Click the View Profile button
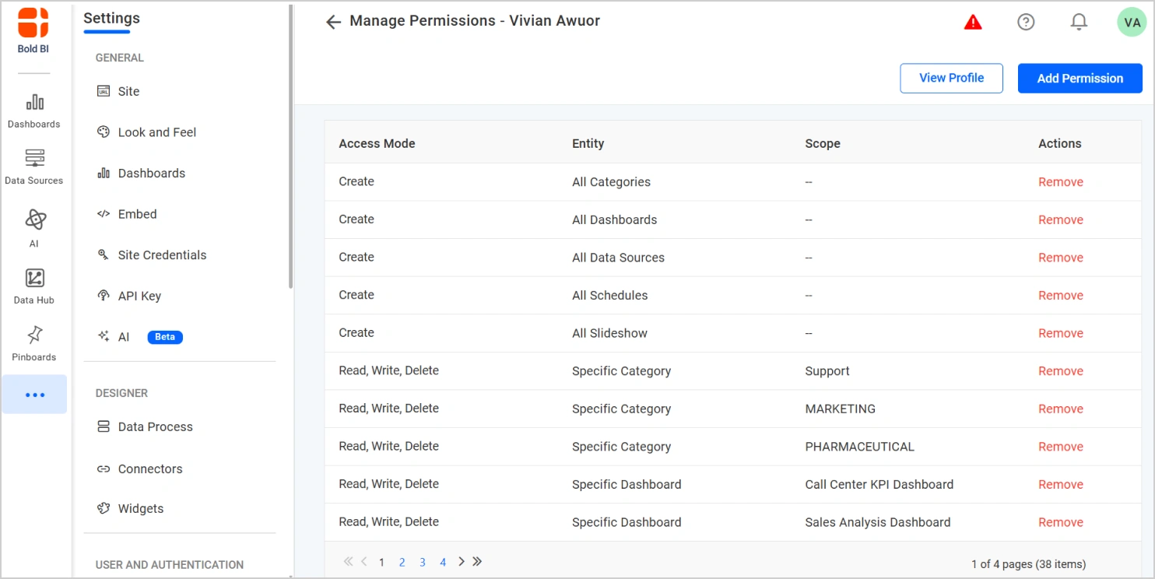 pos(951,78)
